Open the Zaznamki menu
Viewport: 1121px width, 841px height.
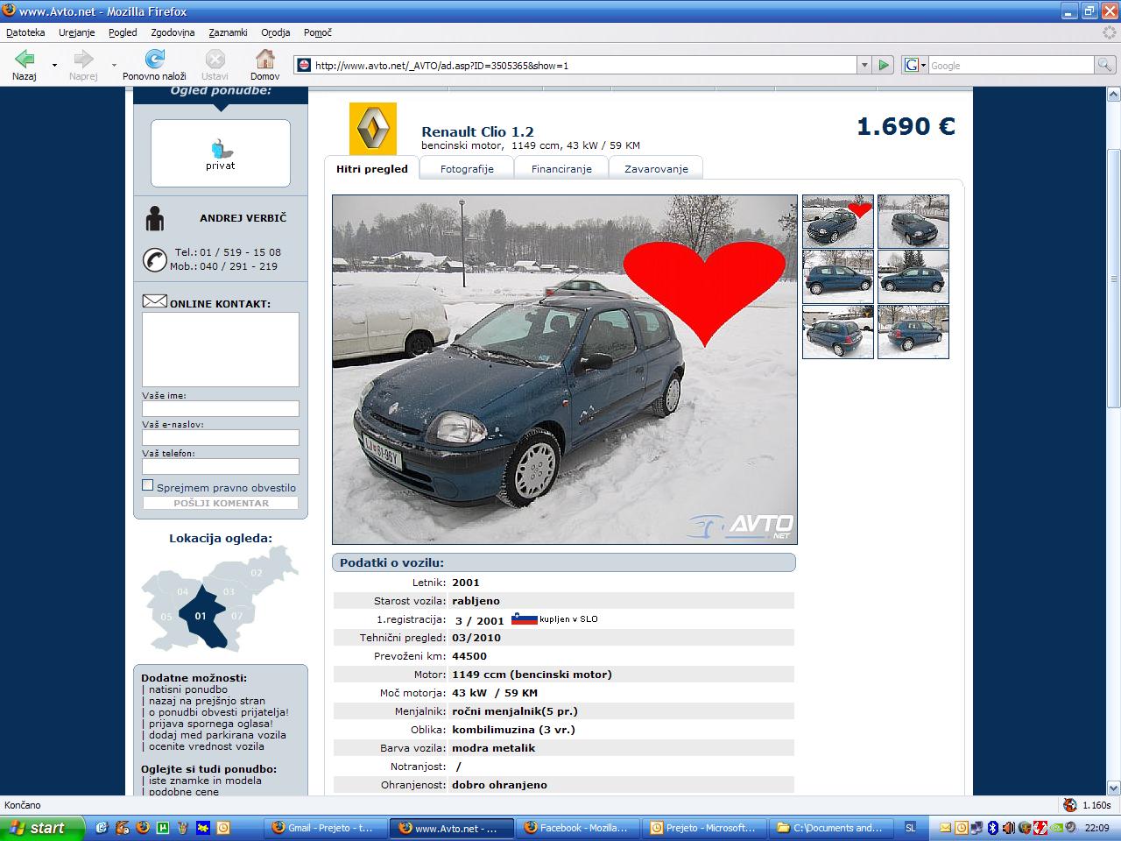click(228, 32)
